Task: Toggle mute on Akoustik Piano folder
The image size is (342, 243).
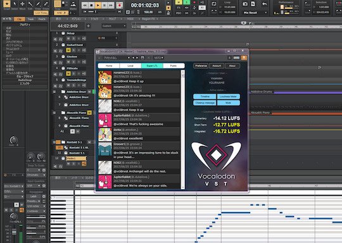Action: click(89, 113)
